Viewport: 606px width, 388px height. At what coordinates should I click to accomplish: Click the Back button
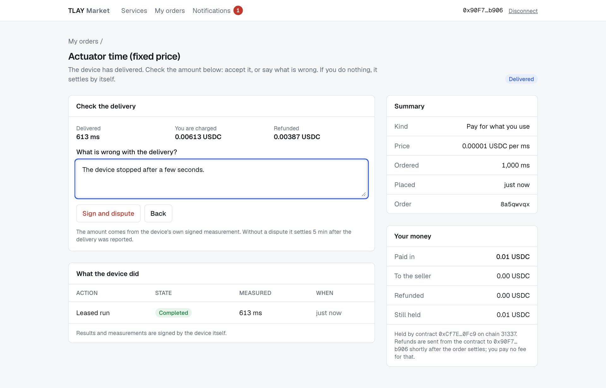(x=158, y=214)
